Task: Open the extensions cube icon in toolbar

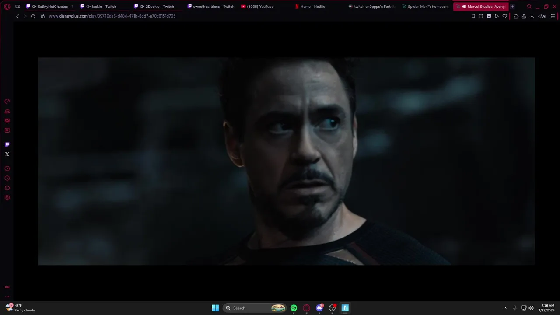Action: (x=516, y=16)
